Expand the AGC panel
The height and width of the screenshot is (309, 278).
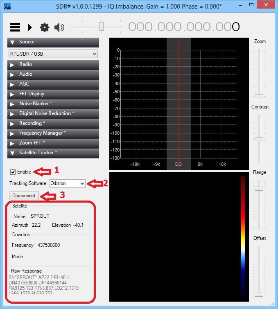[53, 85]
